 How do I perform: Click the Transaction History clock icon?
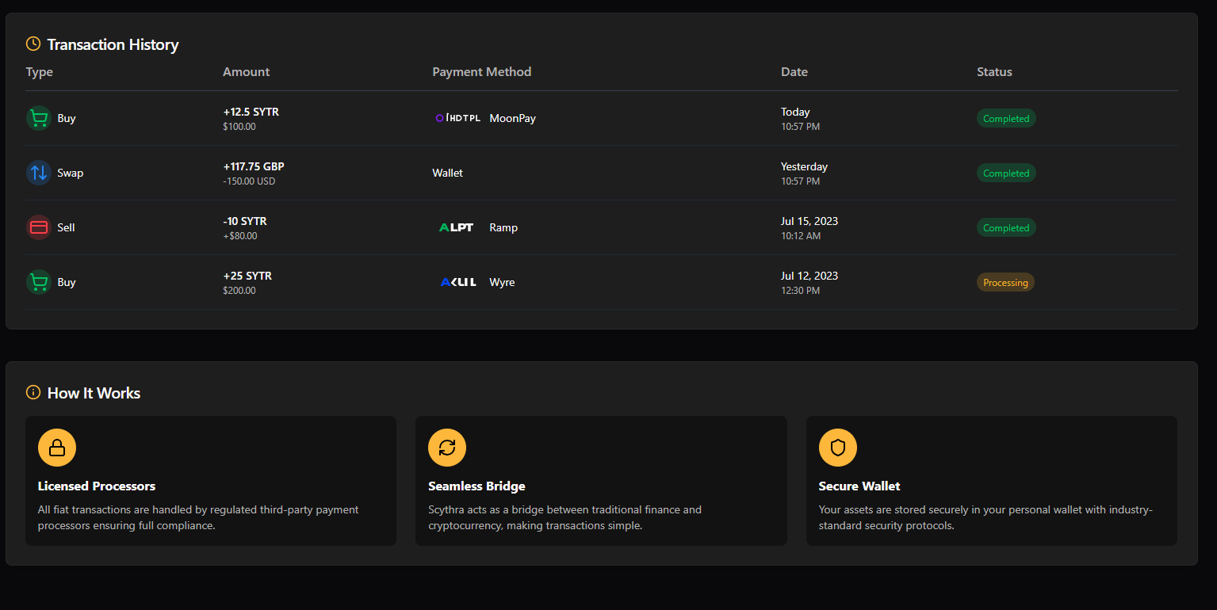click(x=33, y=44)
